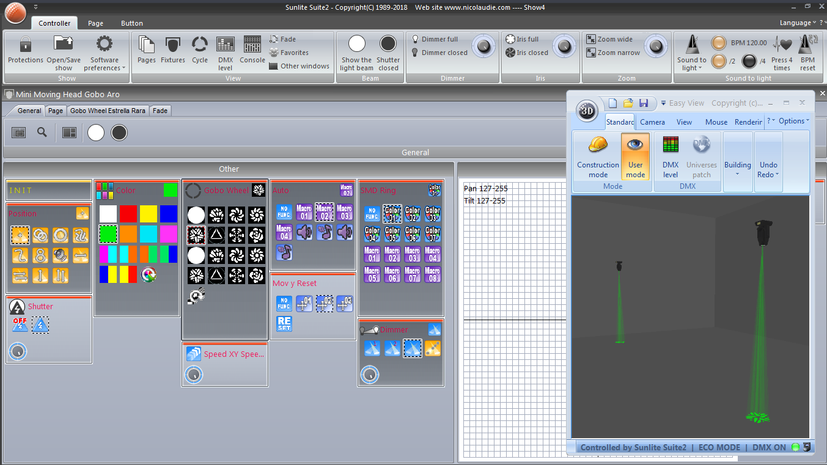Toggle Show the light beam
The height and width of the screenshot is (465, 827).
click(x=357, y=53)
